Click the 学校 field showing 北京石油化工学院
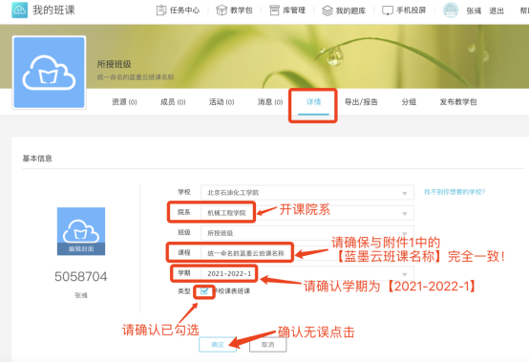The image size is (529, 363). (x=307, y=193)
